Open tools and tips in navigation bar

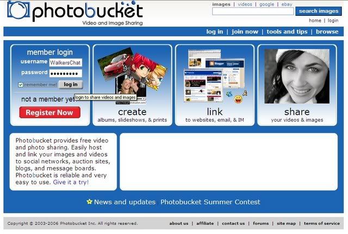287,31
